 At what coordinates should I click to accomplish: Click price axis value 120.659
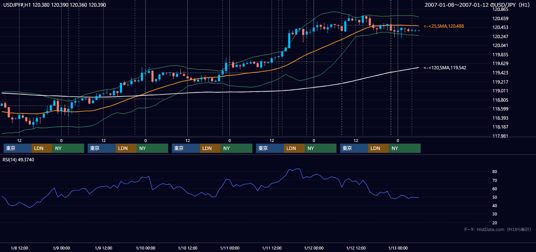(501, 18)
